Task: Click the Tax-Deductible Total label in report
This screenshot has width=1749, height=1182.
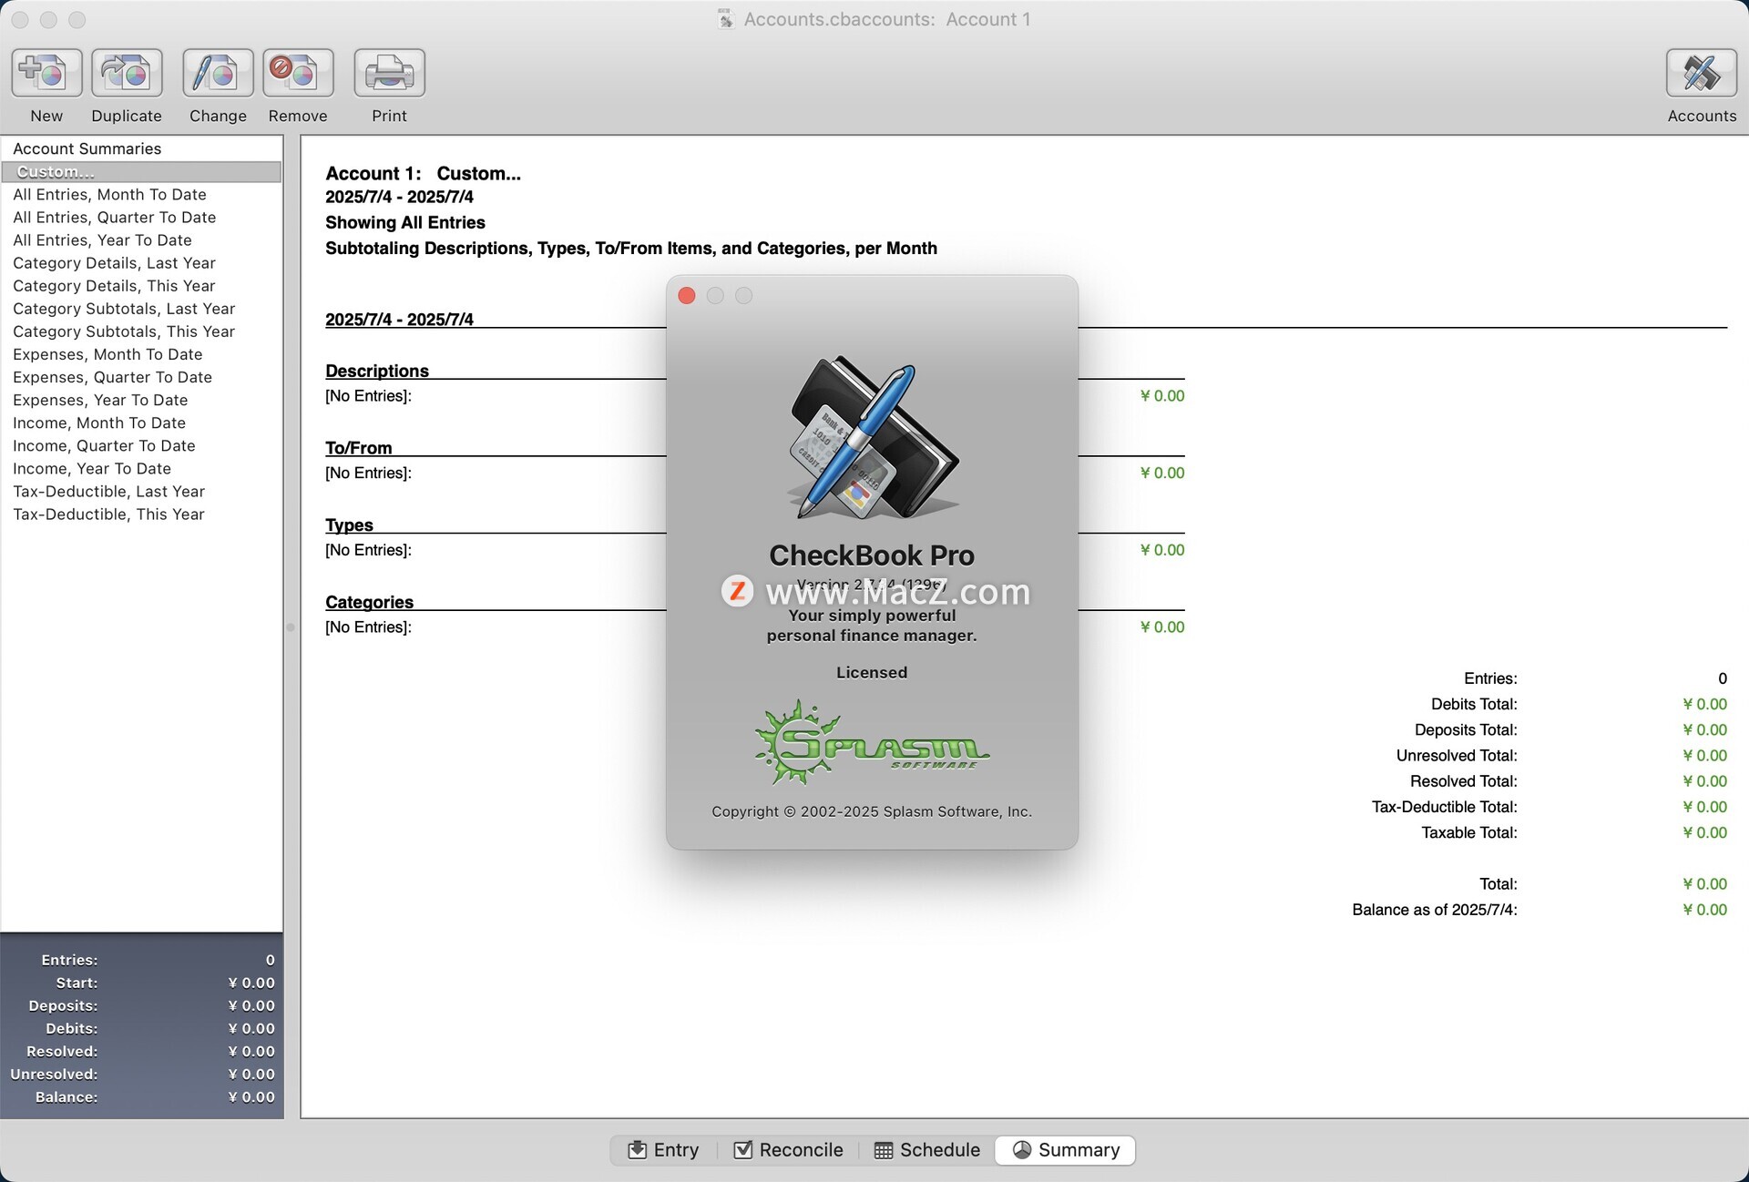Action: coord(1445,807)
